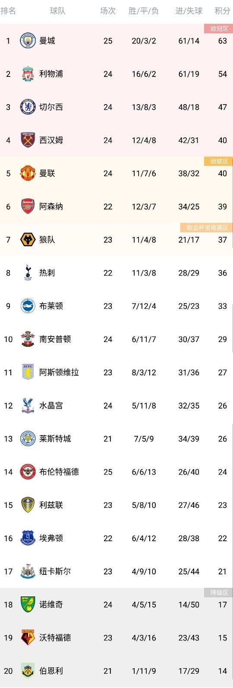Click the 积分 column header

pos(222,11)
